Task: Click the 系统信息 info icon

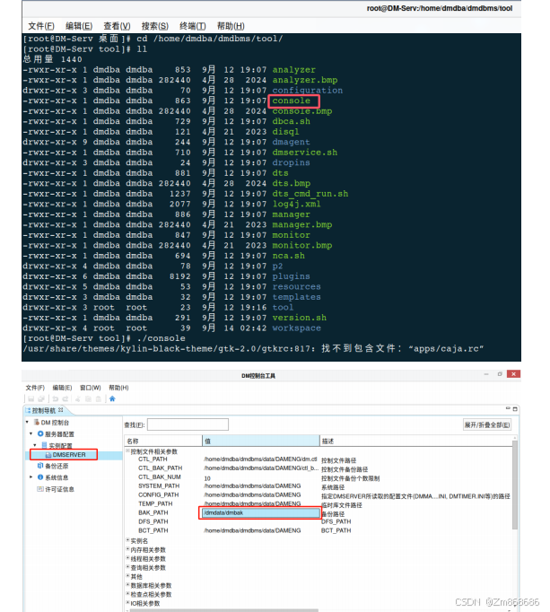Action: 40,477
